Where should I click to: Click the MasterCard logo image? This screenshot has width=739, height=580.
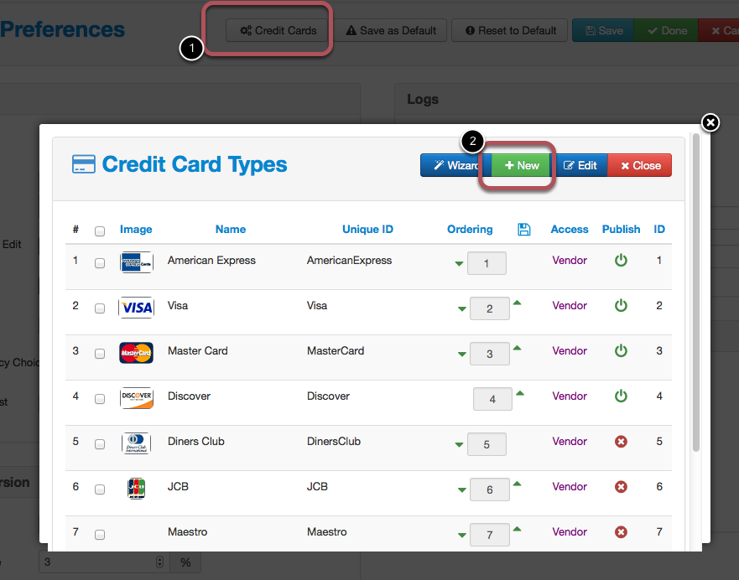136,353
